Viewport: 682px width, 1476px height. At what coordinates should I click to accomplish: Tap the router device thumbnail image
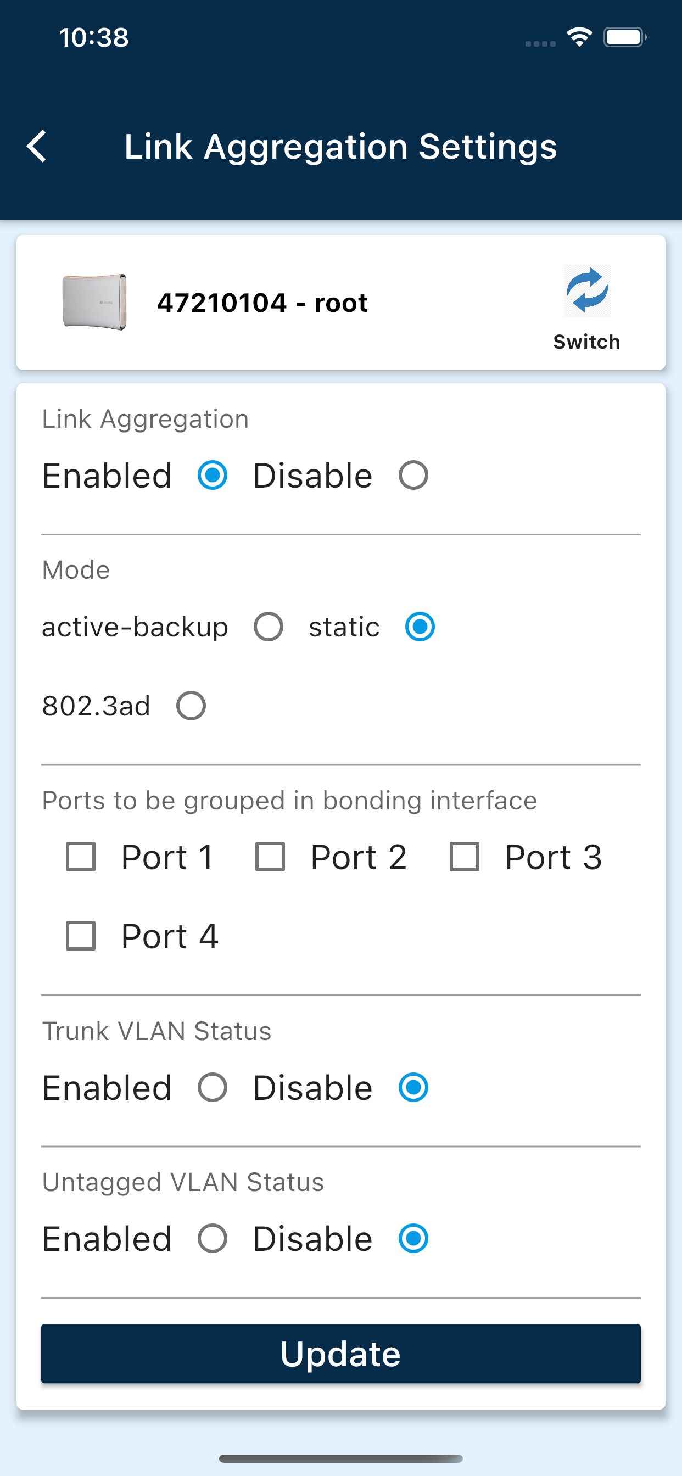tap(94, 302)
